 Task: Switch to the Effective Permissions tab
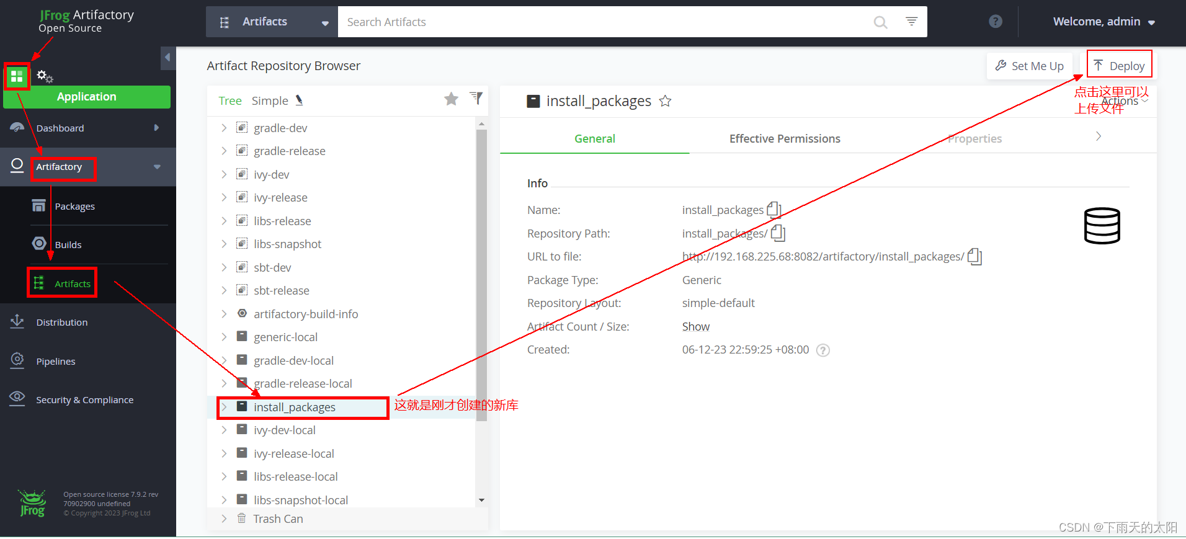pyautogui.click(x=785, y=138)
